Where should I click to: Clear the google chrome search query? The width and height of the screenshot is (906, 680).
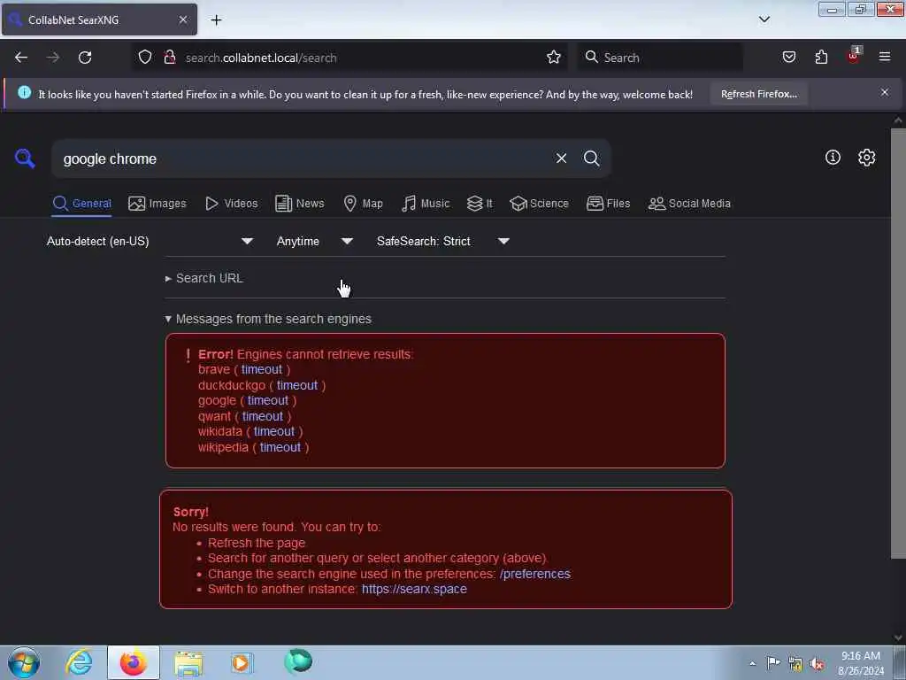click(561, 158)
